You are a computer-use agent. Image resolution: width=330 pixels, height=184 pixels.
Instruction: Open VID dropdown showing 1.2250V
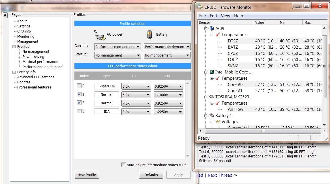click(x=168, y=112)
